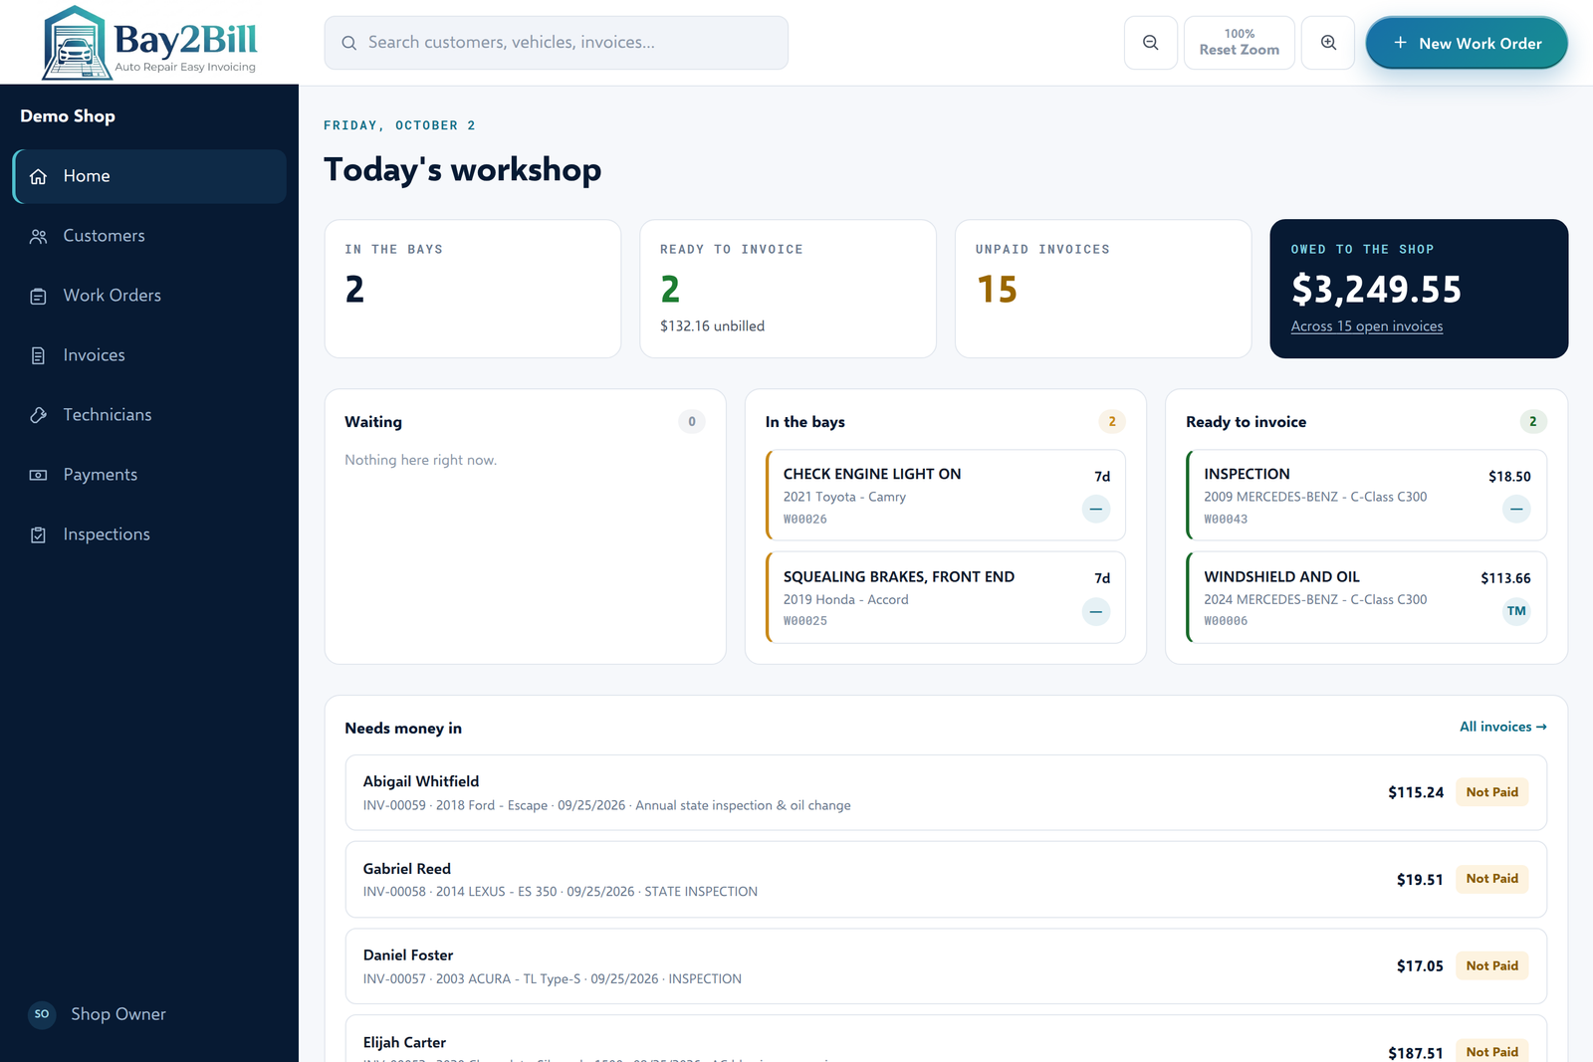Viewport: 1593px width, 1062px height.
Task: Click the New Work Order button
Action: tap(1467, 43)
